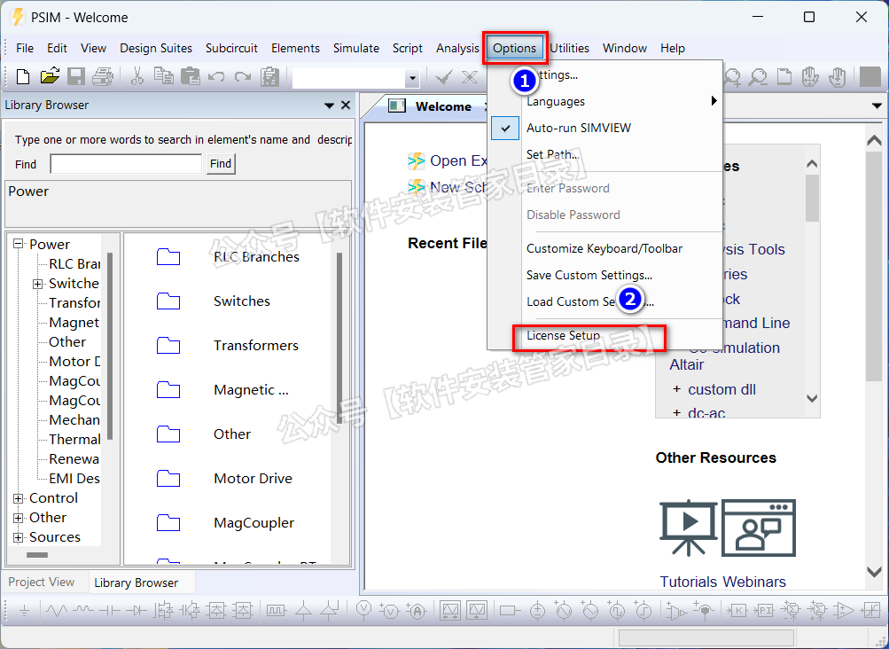Select the Voltage probe icon
The width and height of the screenshot is (889, 649).
(x=363, y=611)
